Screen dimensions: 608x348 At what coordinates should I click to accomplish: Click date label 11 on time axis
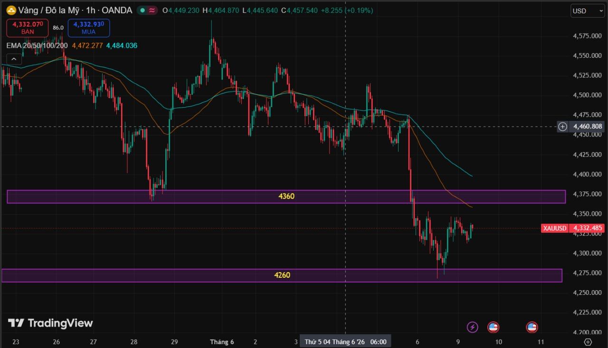(541, 342)
